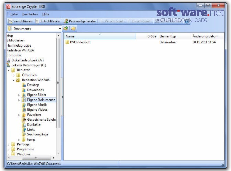The height and width of the screenshot is (171, 231).
Task: Click the tree scroll down arrow
Action: 58,153
